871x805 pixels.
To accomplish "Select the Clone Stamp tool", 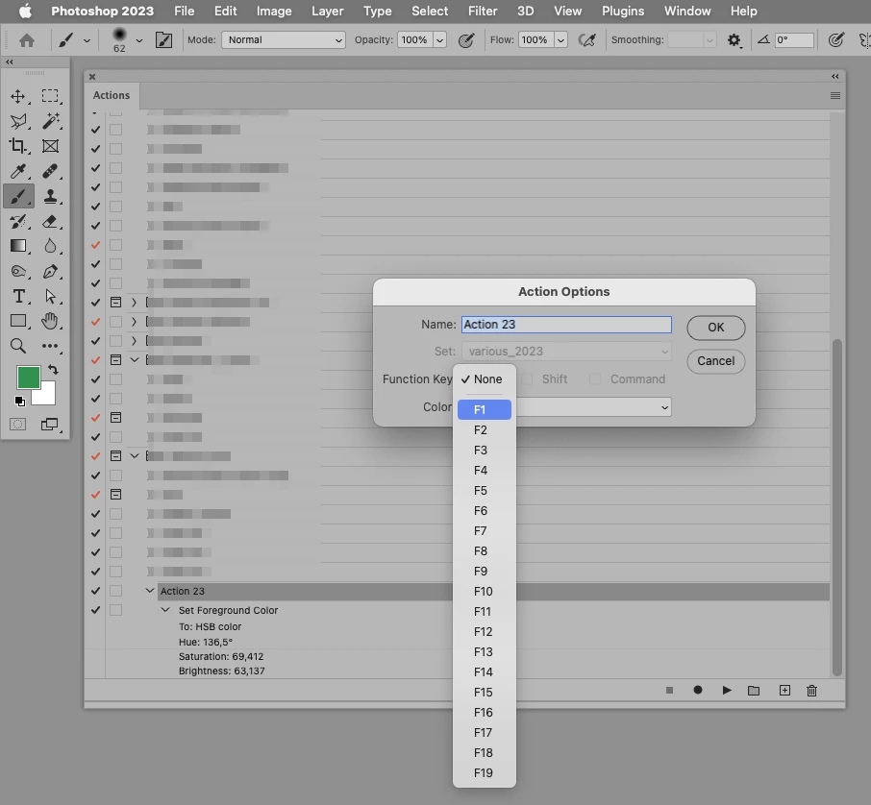I will (x=50, y=196).
